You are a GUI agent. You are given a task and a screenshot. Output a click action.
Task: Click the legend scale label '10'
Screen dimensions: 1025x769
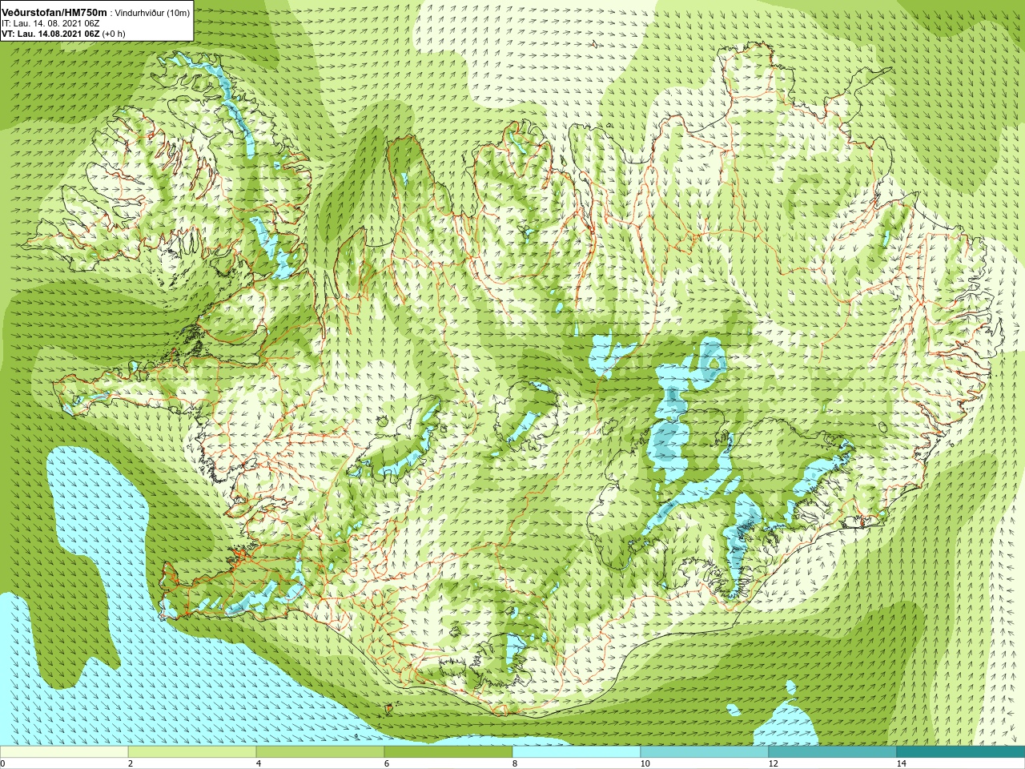(x=645, y=763)
